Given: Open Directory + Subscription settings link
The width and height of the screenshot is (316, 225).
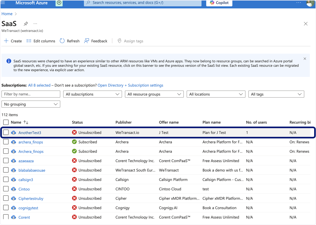Looking at the screenshot, I should pos(130,85).
